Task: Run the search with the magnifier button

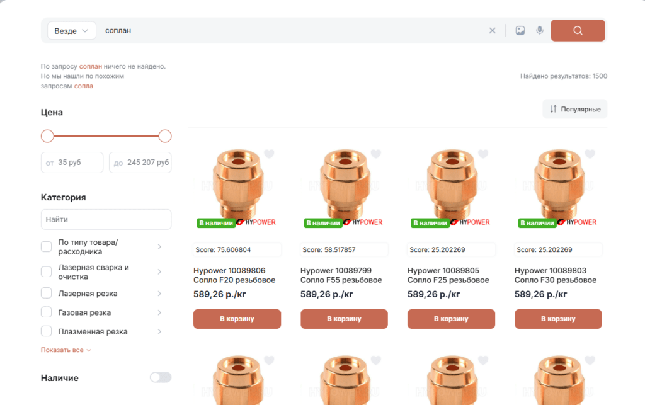Action: coord(578,30)
